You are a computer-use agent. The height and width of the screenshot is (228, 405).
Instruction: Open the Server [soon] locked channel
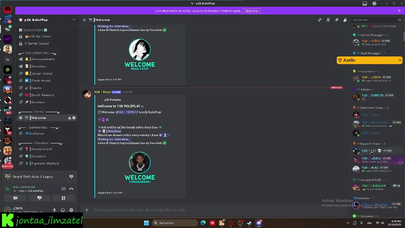47,43
